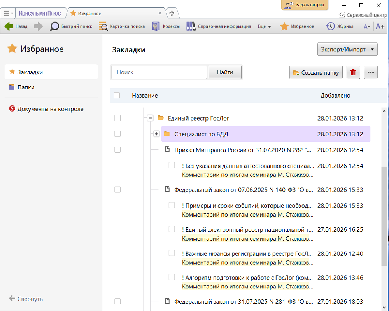Click the green Back arrow icon

[x=9, y=26]
